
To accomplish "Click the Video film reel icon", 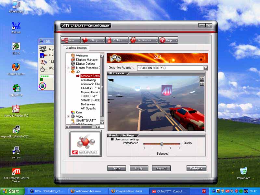I will click(x=73, y=116).
